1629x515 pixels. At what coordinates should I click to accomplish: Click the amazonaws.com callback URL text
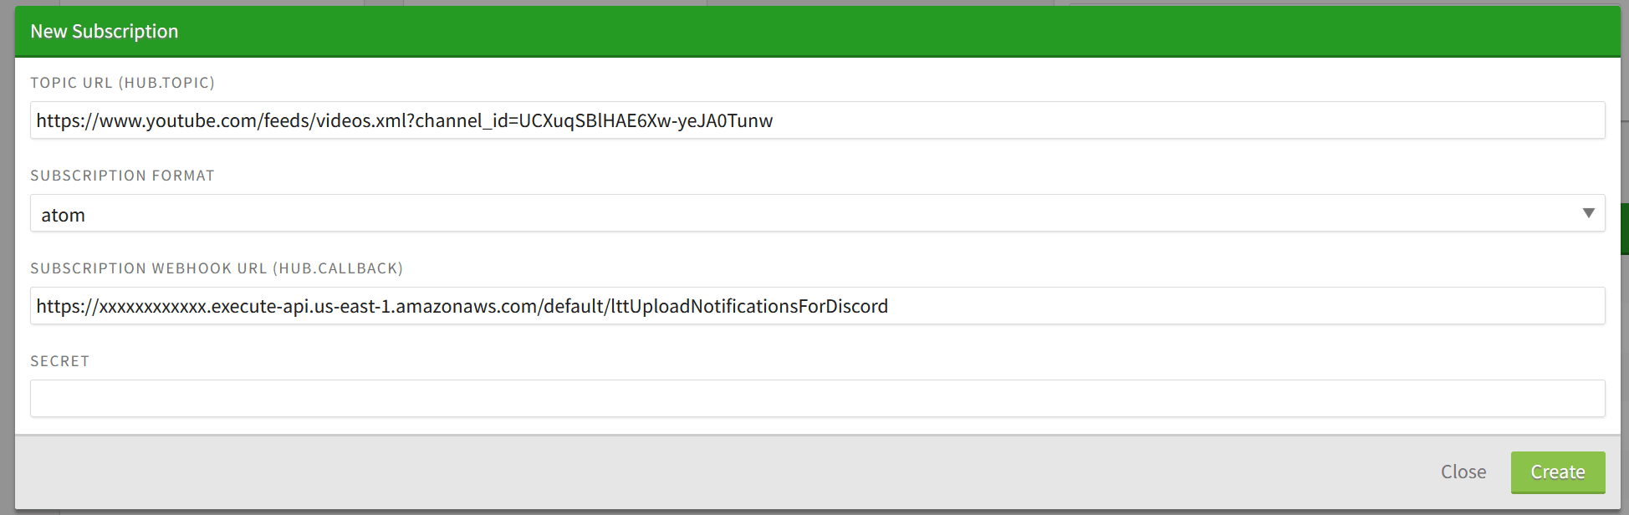[461, 305]
